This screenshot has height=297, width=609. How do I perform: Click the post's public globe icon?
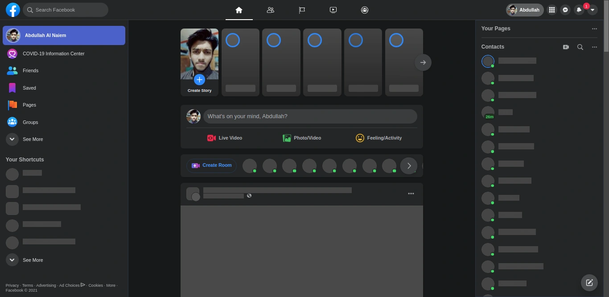pos(249,196)
